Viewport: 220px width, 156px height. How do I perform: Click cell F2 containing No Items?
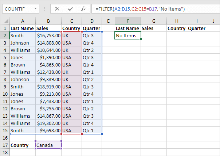click(128, 35)
